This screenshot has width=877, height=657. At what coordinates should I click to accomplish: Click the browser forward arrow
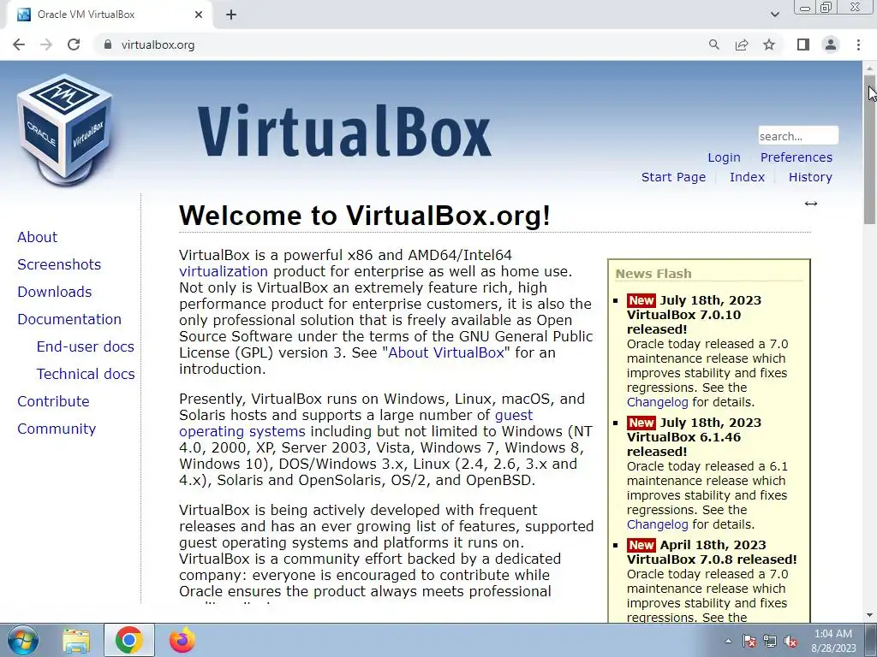pos(46,44)
